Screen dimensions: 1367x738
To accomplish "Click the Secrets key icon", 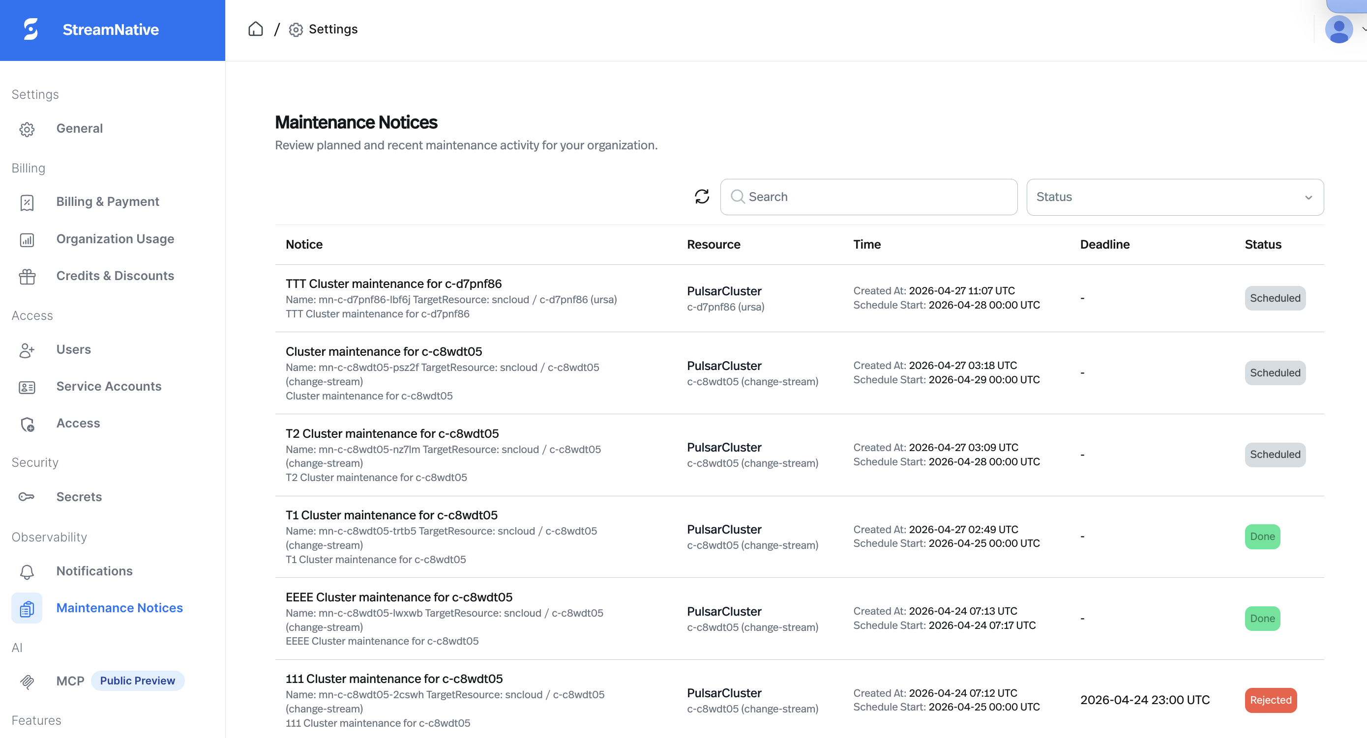I will pyautogui.click(x=27, y=497).
